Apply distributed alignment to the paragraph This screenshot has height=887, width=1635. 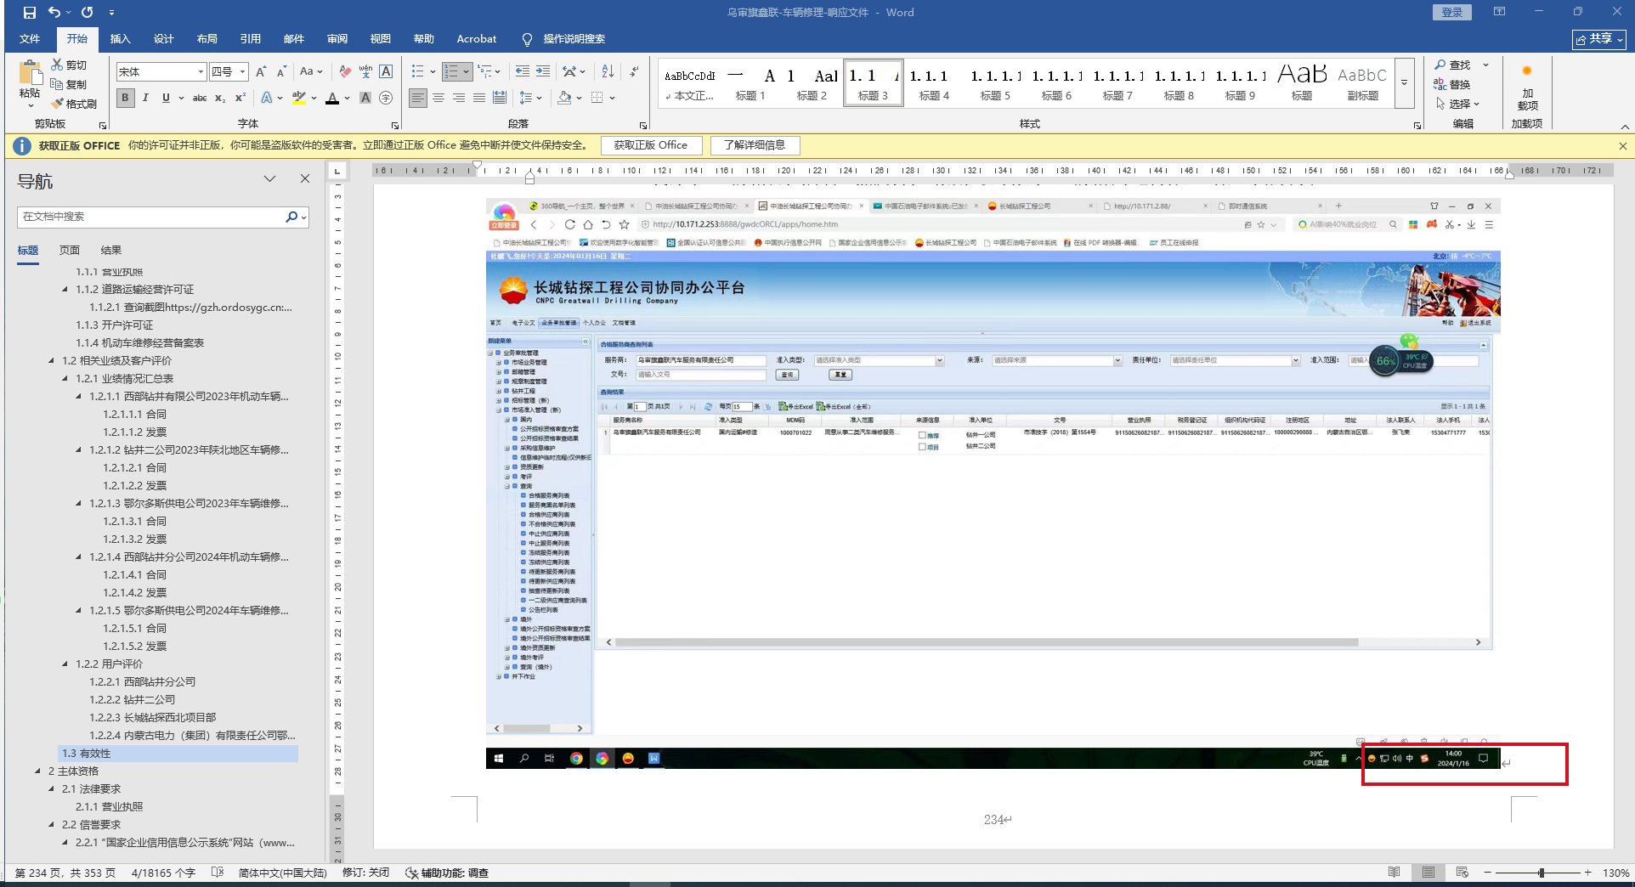click(500, 98)
